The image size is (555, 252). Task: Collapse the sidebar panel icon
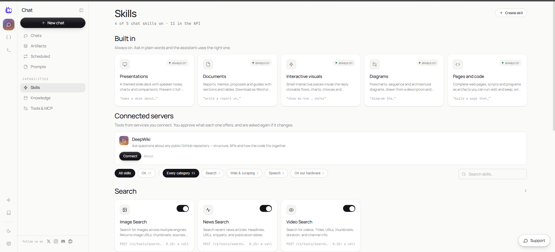tap(81, 10)
